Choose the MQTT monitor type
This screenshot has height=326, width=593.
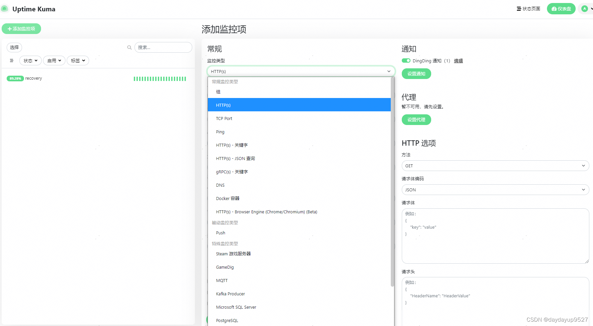[x=299, y=280]
